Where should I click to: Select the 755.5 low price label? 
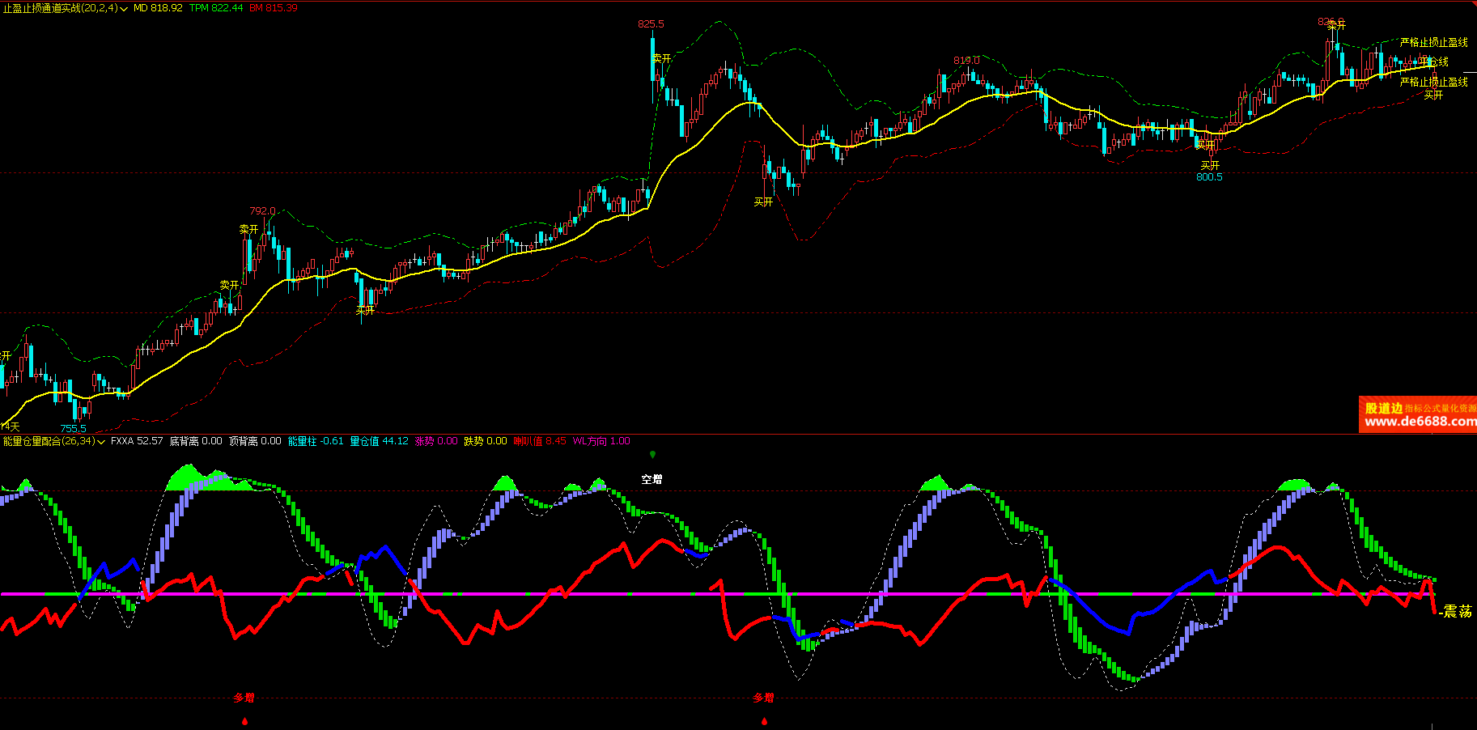point(73,428)
